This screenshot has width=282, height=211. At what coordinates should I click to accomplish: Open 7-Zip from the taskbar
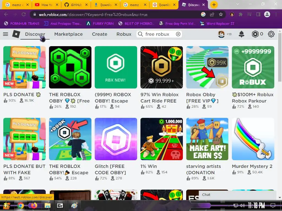(x=60, y=206)
